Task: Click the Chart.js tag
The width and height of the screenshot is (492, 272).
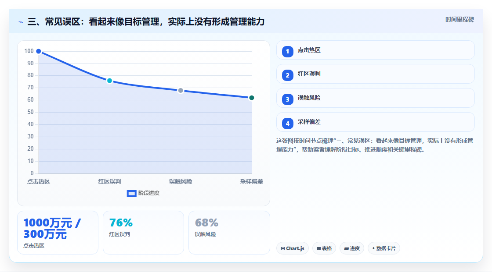Action: 293,248
